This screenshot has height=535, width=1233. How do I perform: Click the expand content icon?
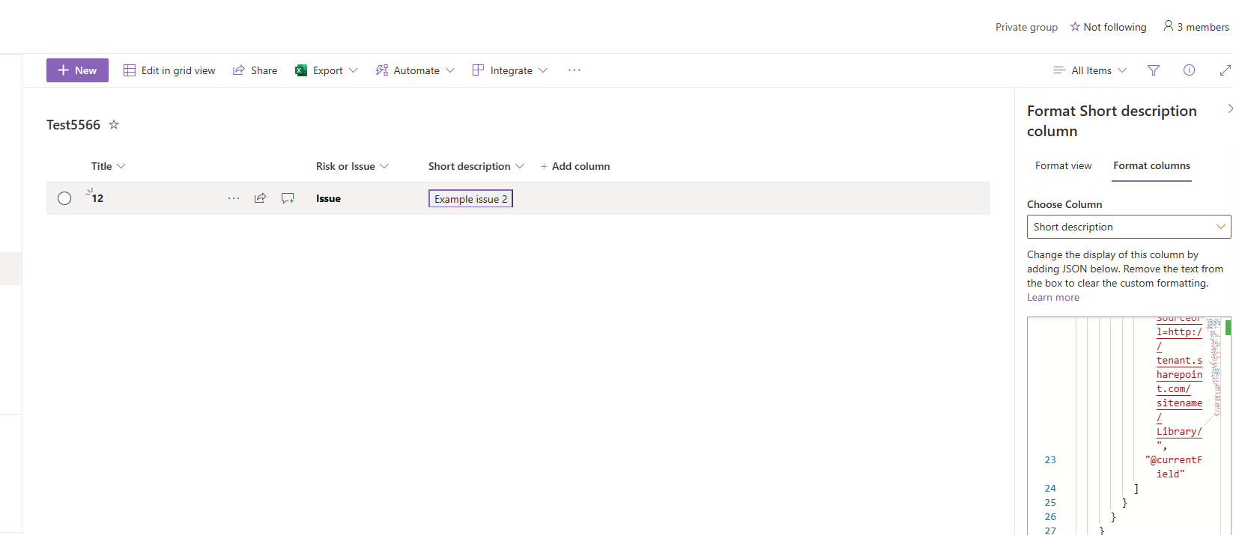(1225, 70)
